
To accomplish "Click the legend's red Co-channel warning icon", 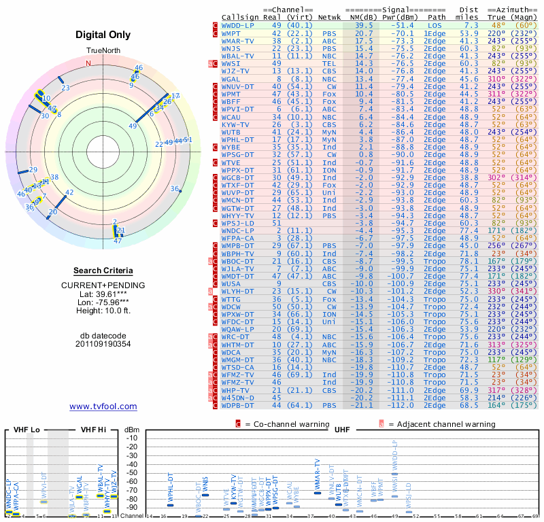I will pos(238,424).
